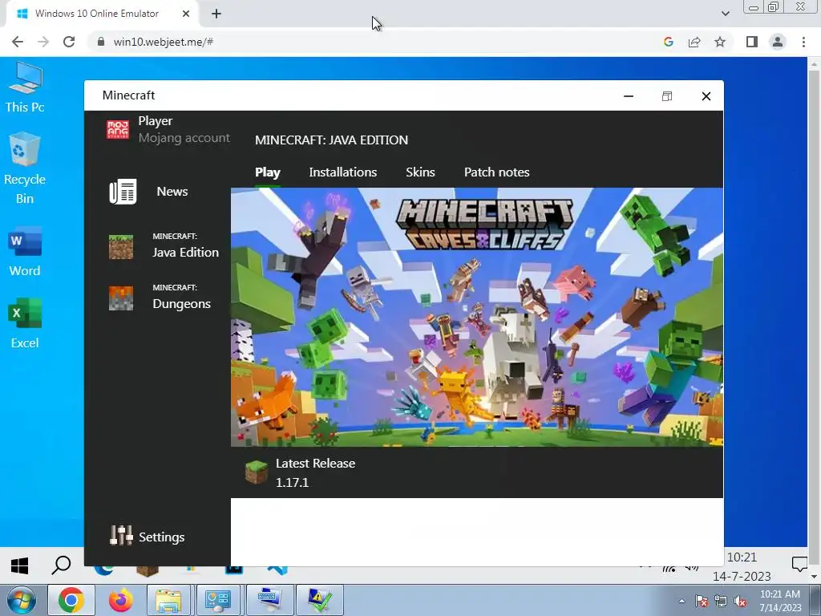The width and height of the screenshot is (821, 616).
Task: Click the Windows 7 tray clock 10:21 AM
Action: pyautogui.click(x=780, y=601)
